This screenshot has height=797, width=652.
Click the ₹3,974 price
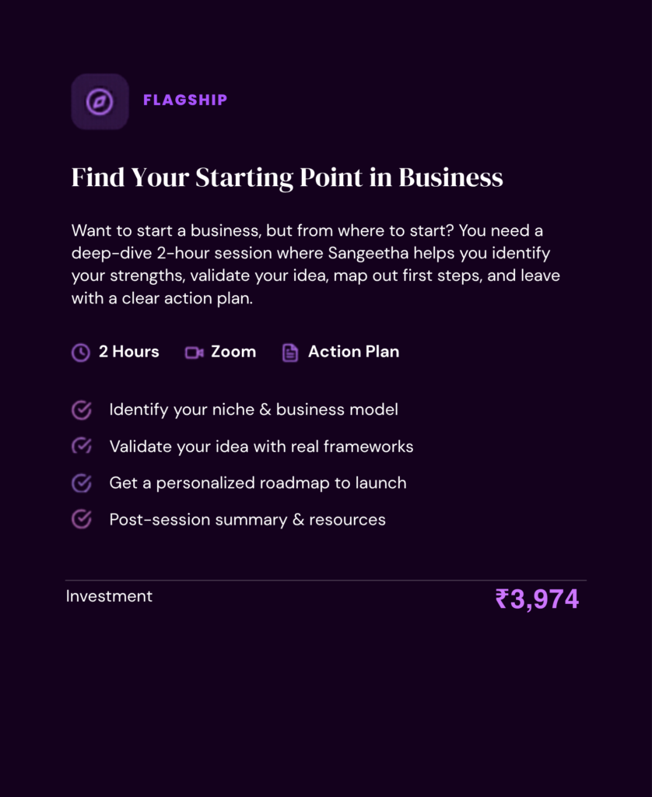(x=537, y=599)
